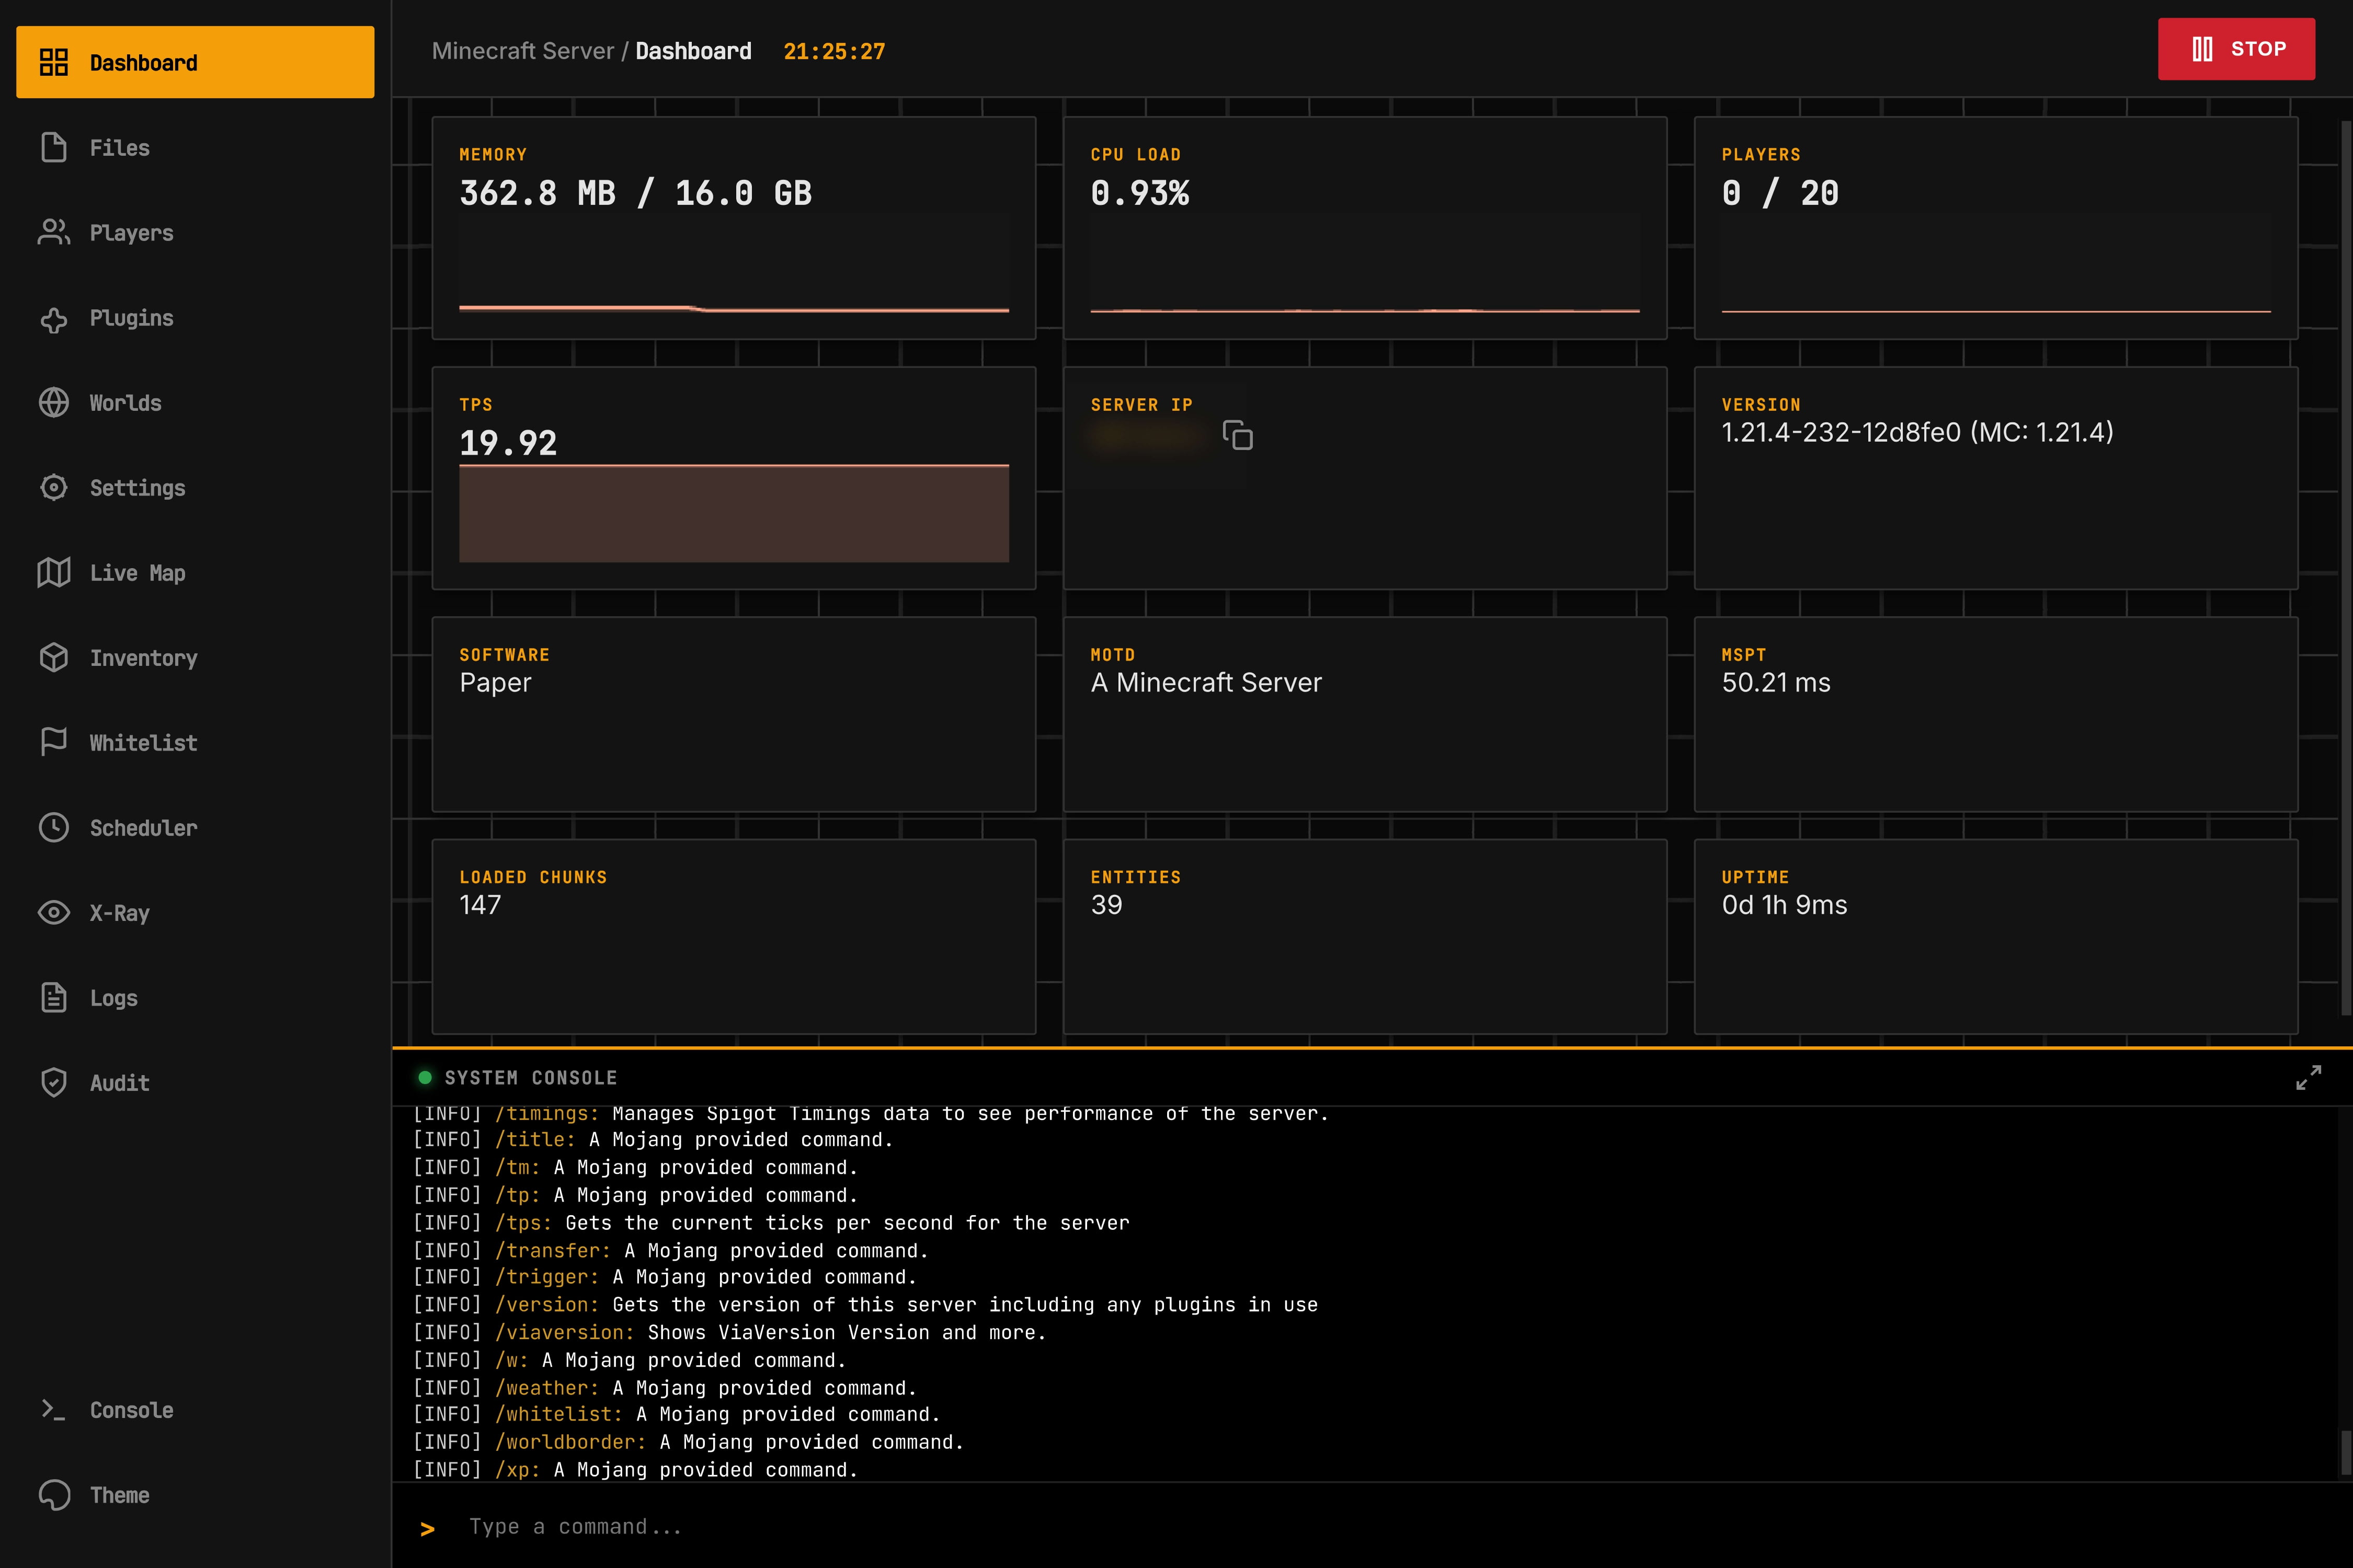This screenshot has height=1568, width=2353.
Task: Click the Minecraft Server breadcrumb link
Action: [523, 50]
